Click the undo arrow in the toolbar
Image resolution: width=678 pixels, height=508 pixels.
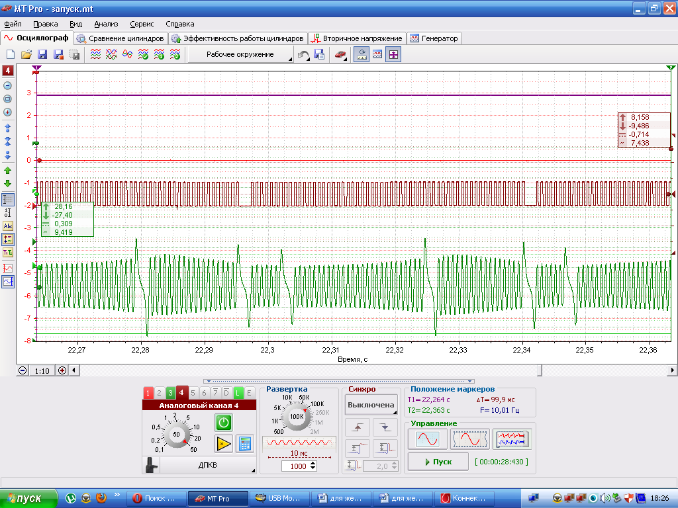tap(303, 55)
